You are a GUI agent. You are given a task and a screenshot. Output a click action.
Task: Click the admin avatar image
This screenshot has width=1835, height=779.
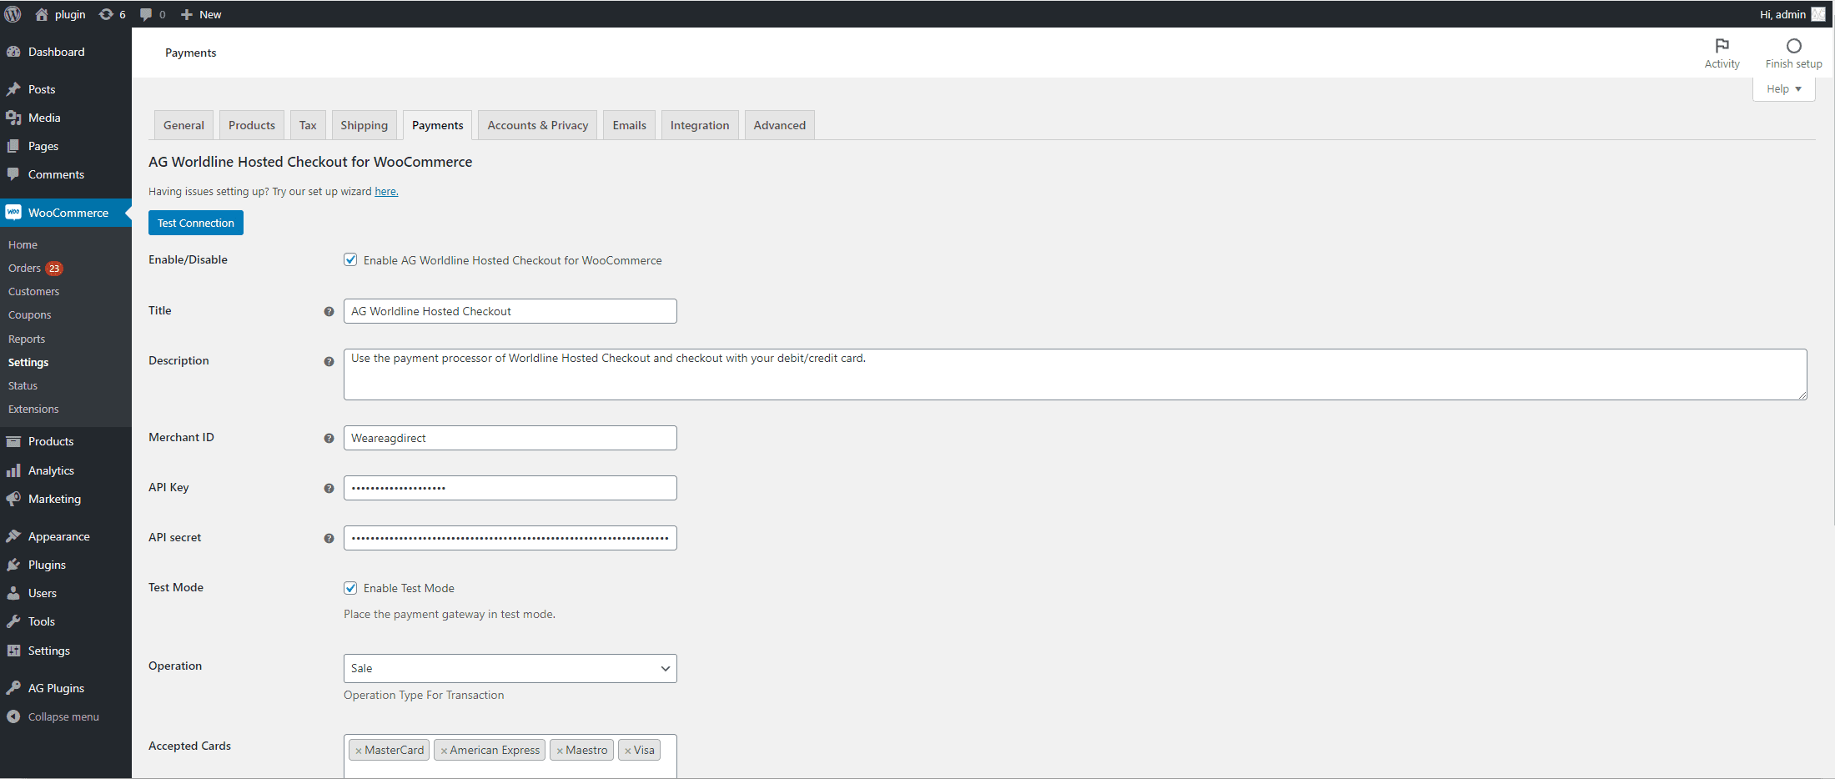1818,14
